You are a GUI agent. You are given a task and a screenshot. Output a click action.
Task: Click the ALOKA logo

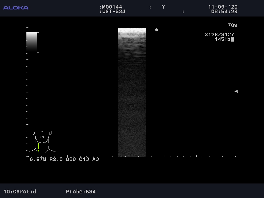16,8
